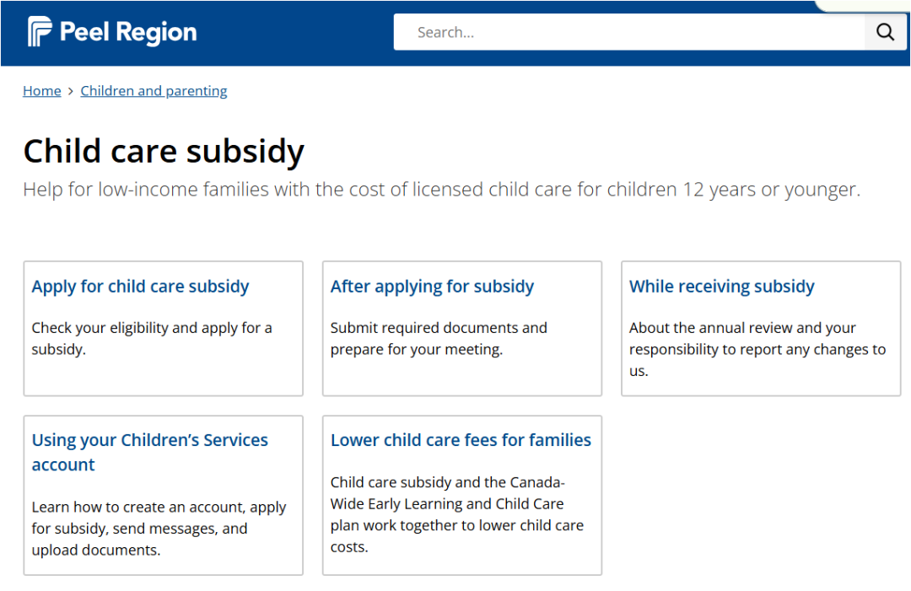The image size is (911, 591).
Task: Open the Home breadcrumb link
Action: (42, 91)
